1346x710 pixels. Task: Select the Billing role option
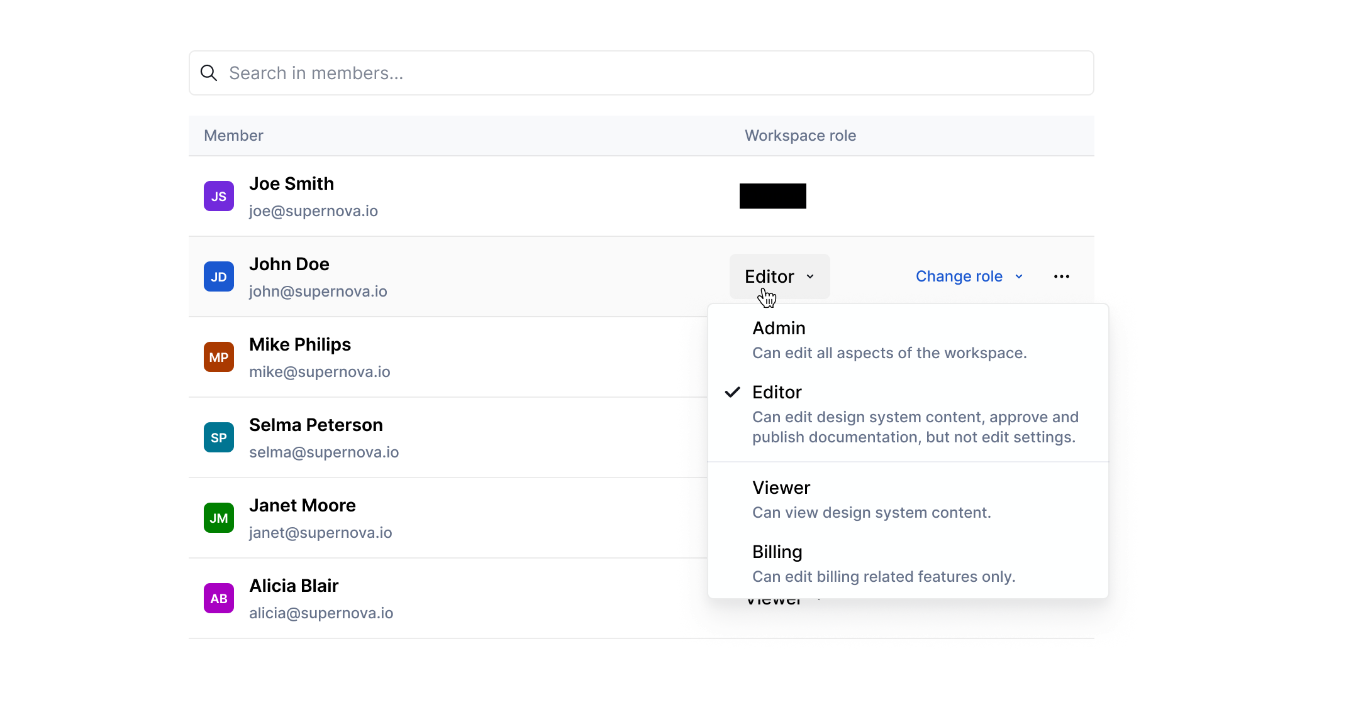(777, 552)
